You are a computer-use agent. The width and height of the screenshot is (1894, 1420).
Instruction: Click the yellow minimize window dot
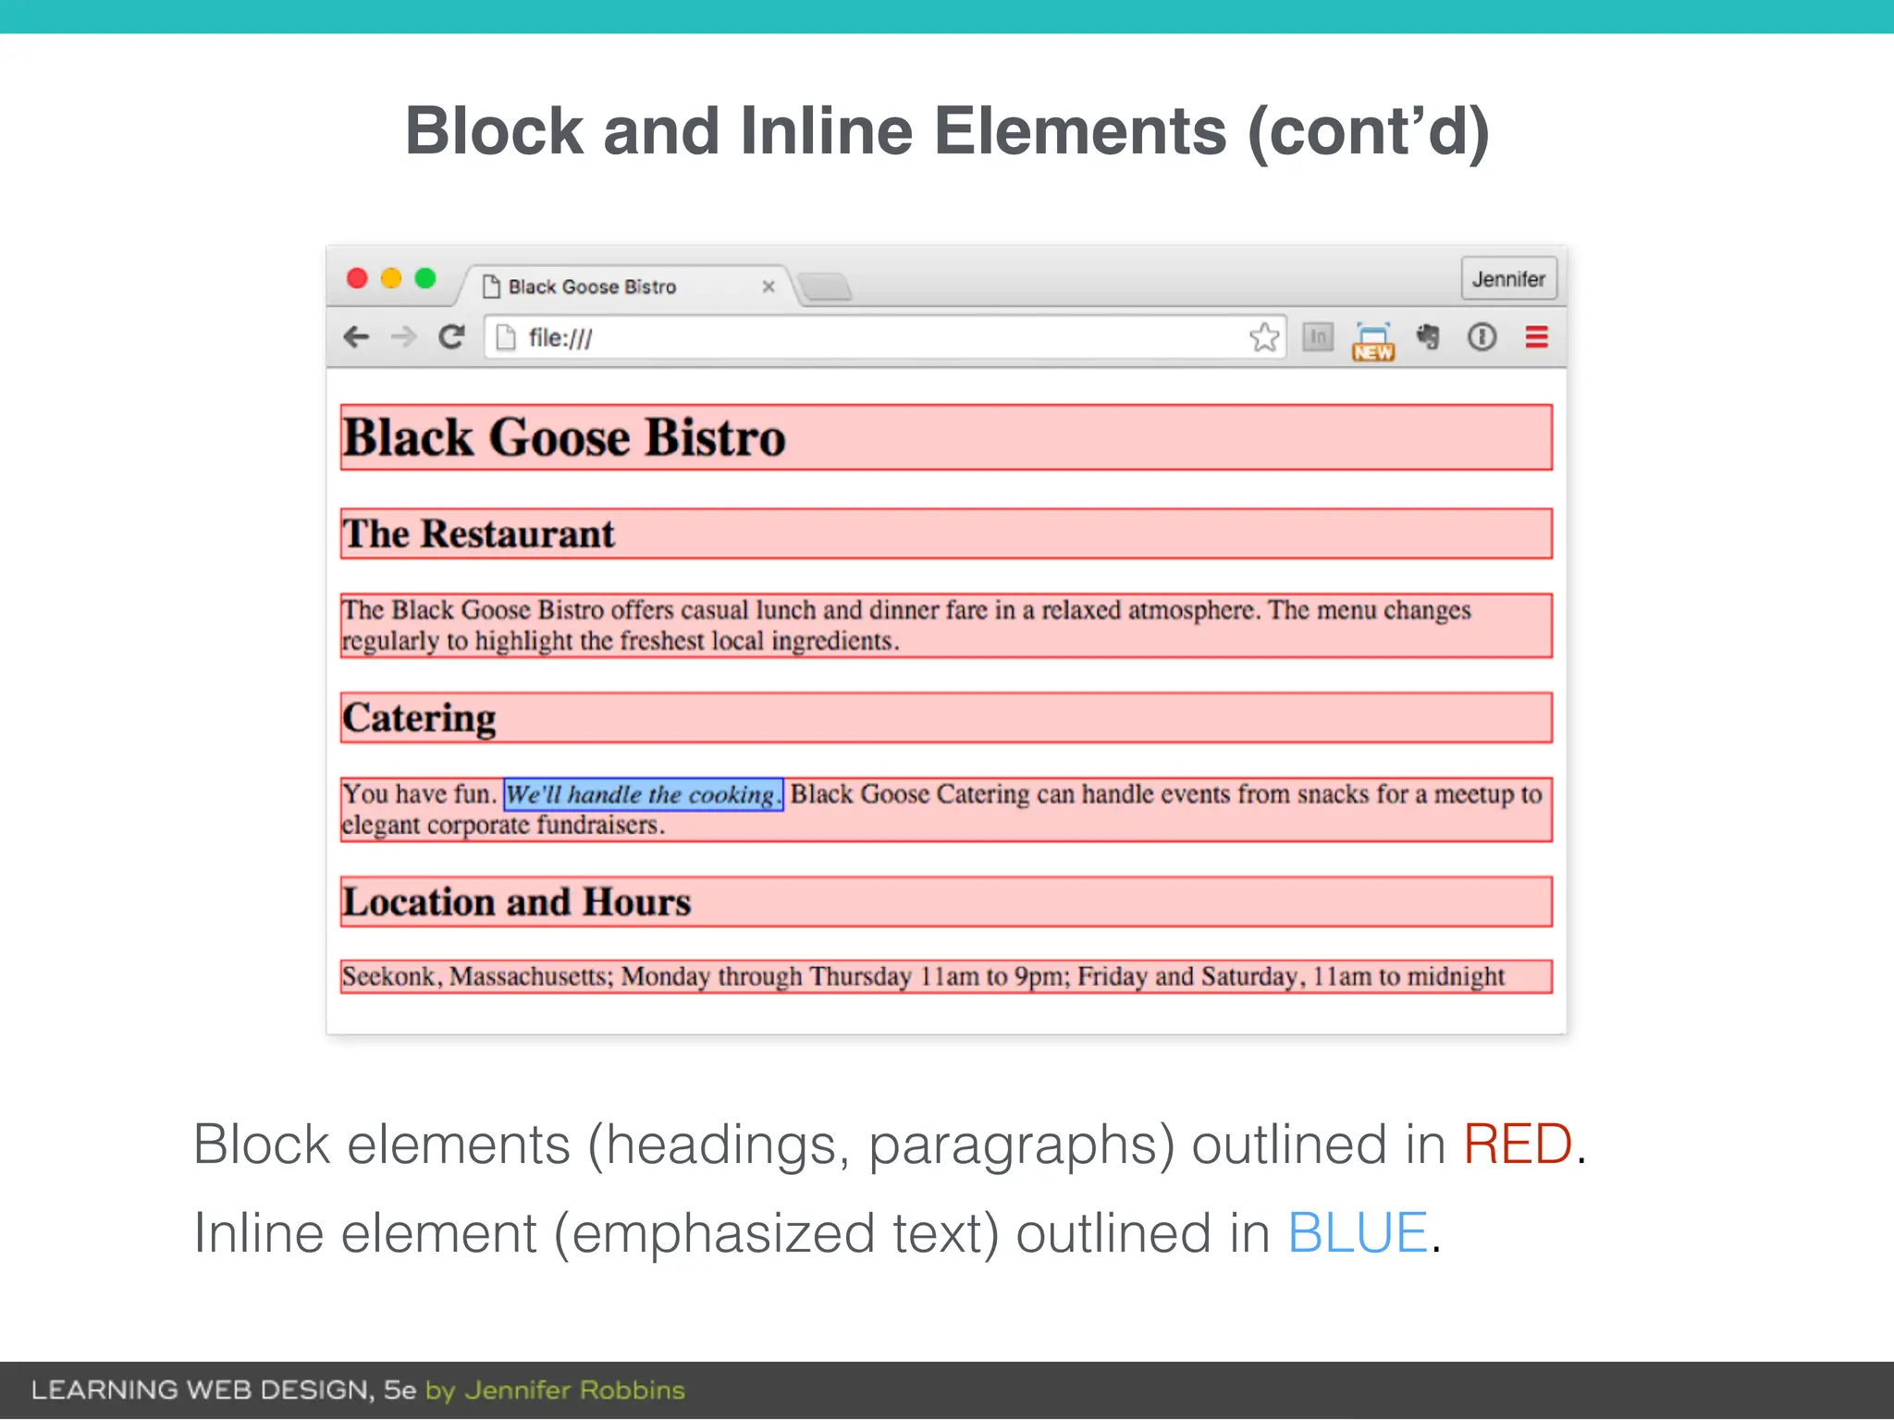(391, 278)
